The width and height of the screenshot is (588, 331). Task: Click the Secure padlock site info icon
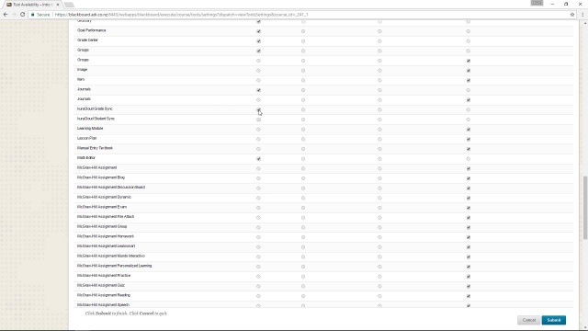pyautogui.click(x=33, y=15)
